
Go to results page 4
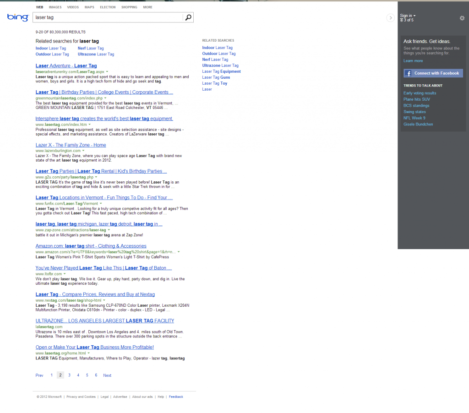[78, 375]
